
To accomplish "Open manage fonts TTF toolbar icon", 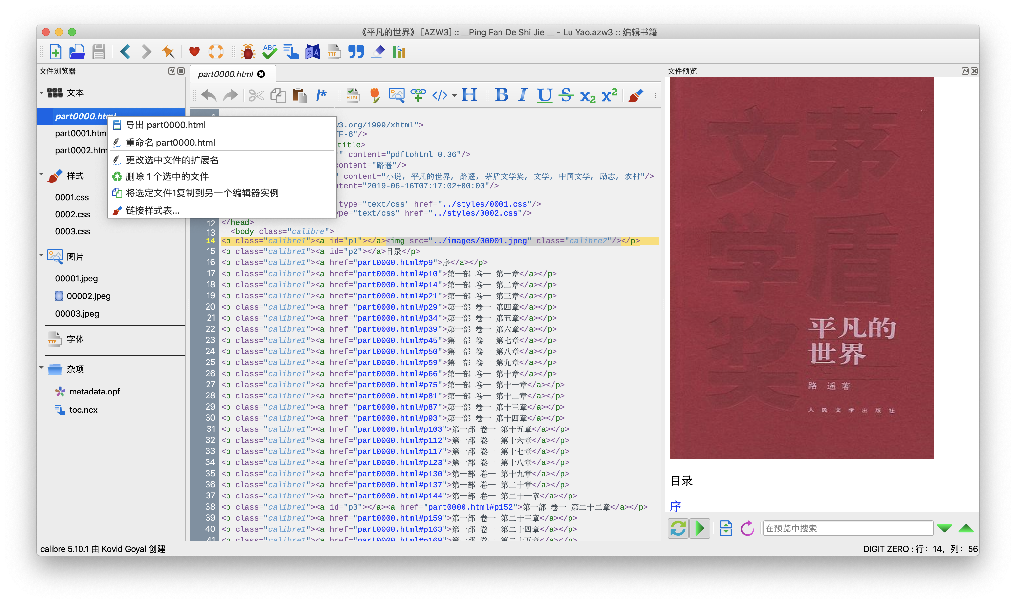I will point(334,52).
